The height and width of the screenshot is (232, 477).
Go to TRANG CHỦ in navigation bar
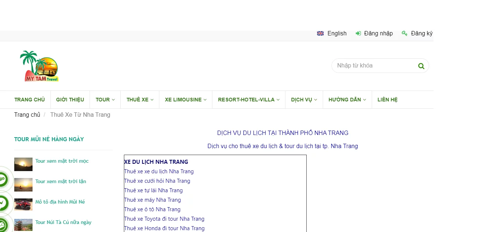30,100
